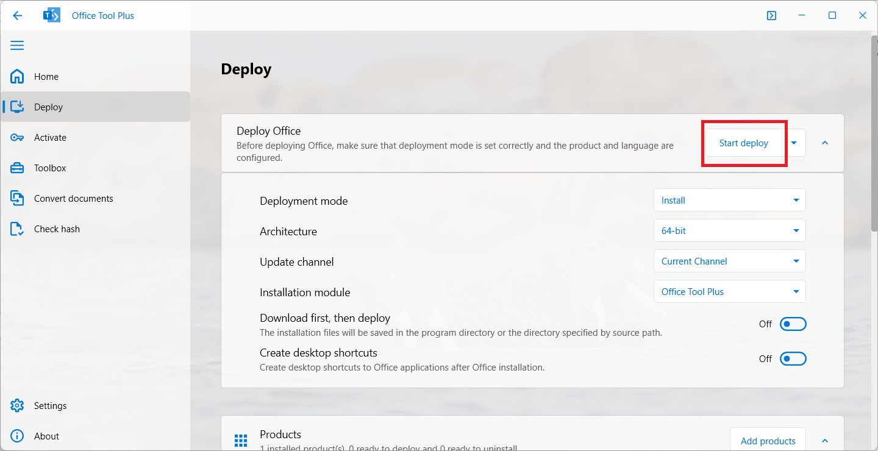
Task: Click the Add products button
Action: tap(768, 441)
